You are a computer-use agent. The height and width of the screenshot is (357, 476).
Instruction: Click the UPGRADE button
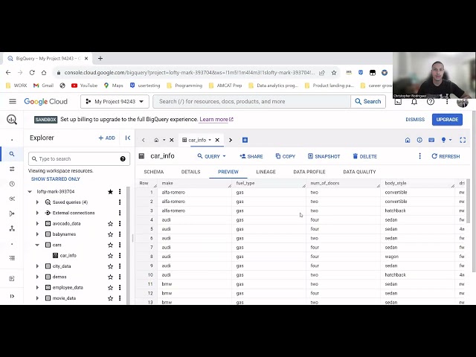point(447,119)
